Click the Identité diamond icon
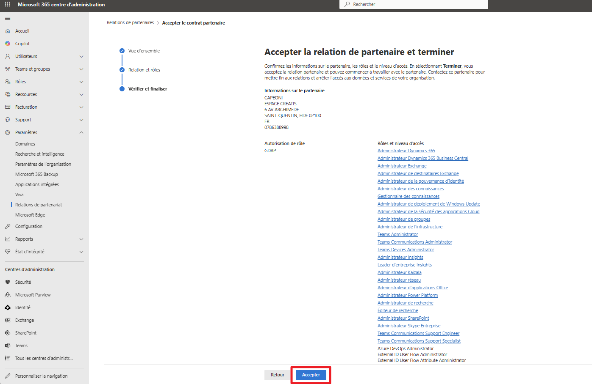Image resolution: width=592 pixels, height=384 pixels. 8,307
